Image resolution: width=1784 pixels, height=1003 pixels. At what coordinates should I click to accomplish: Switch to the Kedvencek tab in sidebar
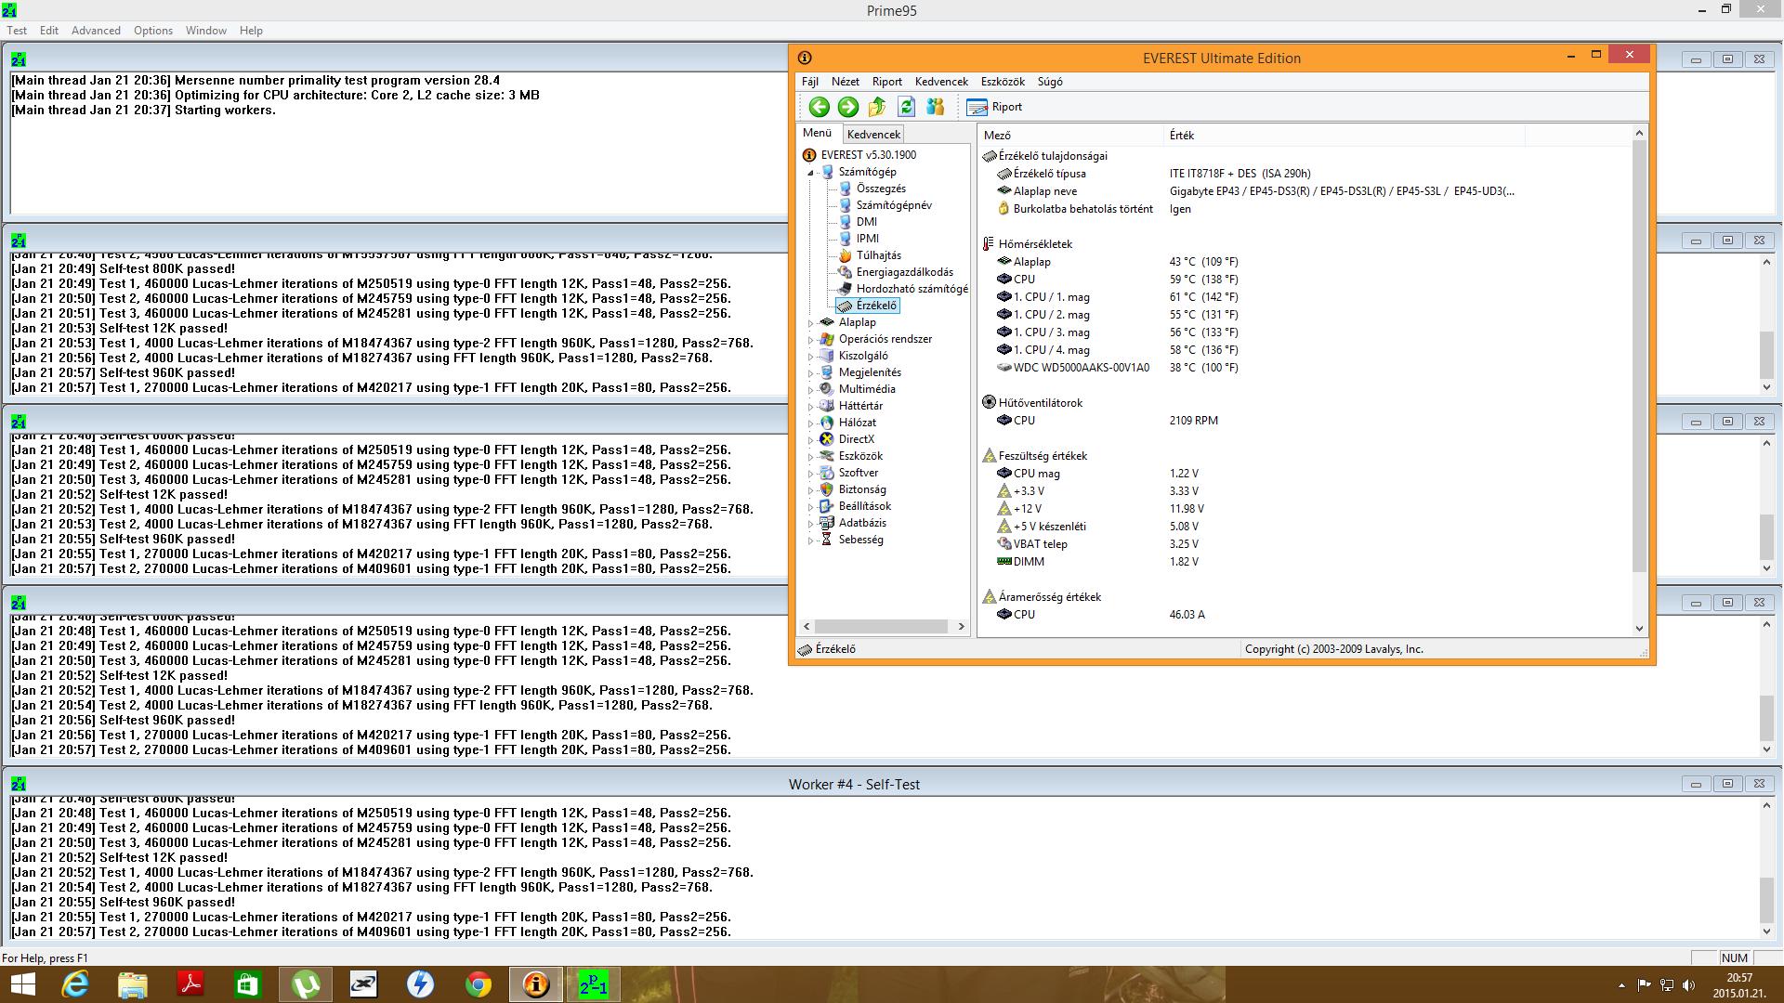coord(873,135)
